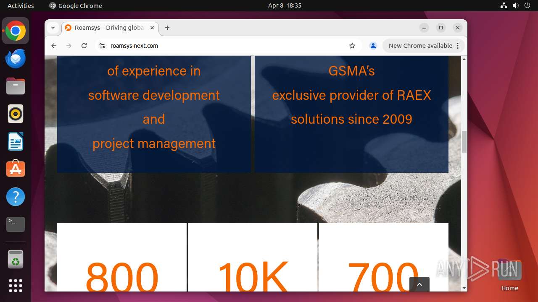Close the Roamsys tab

point(152,28)
